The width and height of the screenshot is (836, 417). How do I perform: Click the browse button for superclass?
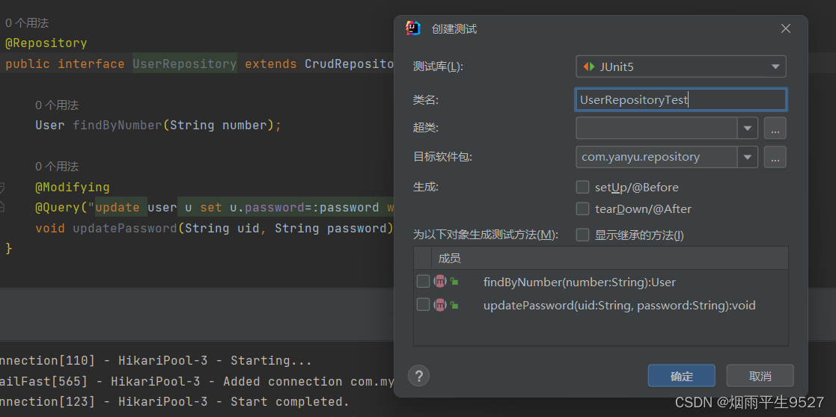[x=775, y=129]
